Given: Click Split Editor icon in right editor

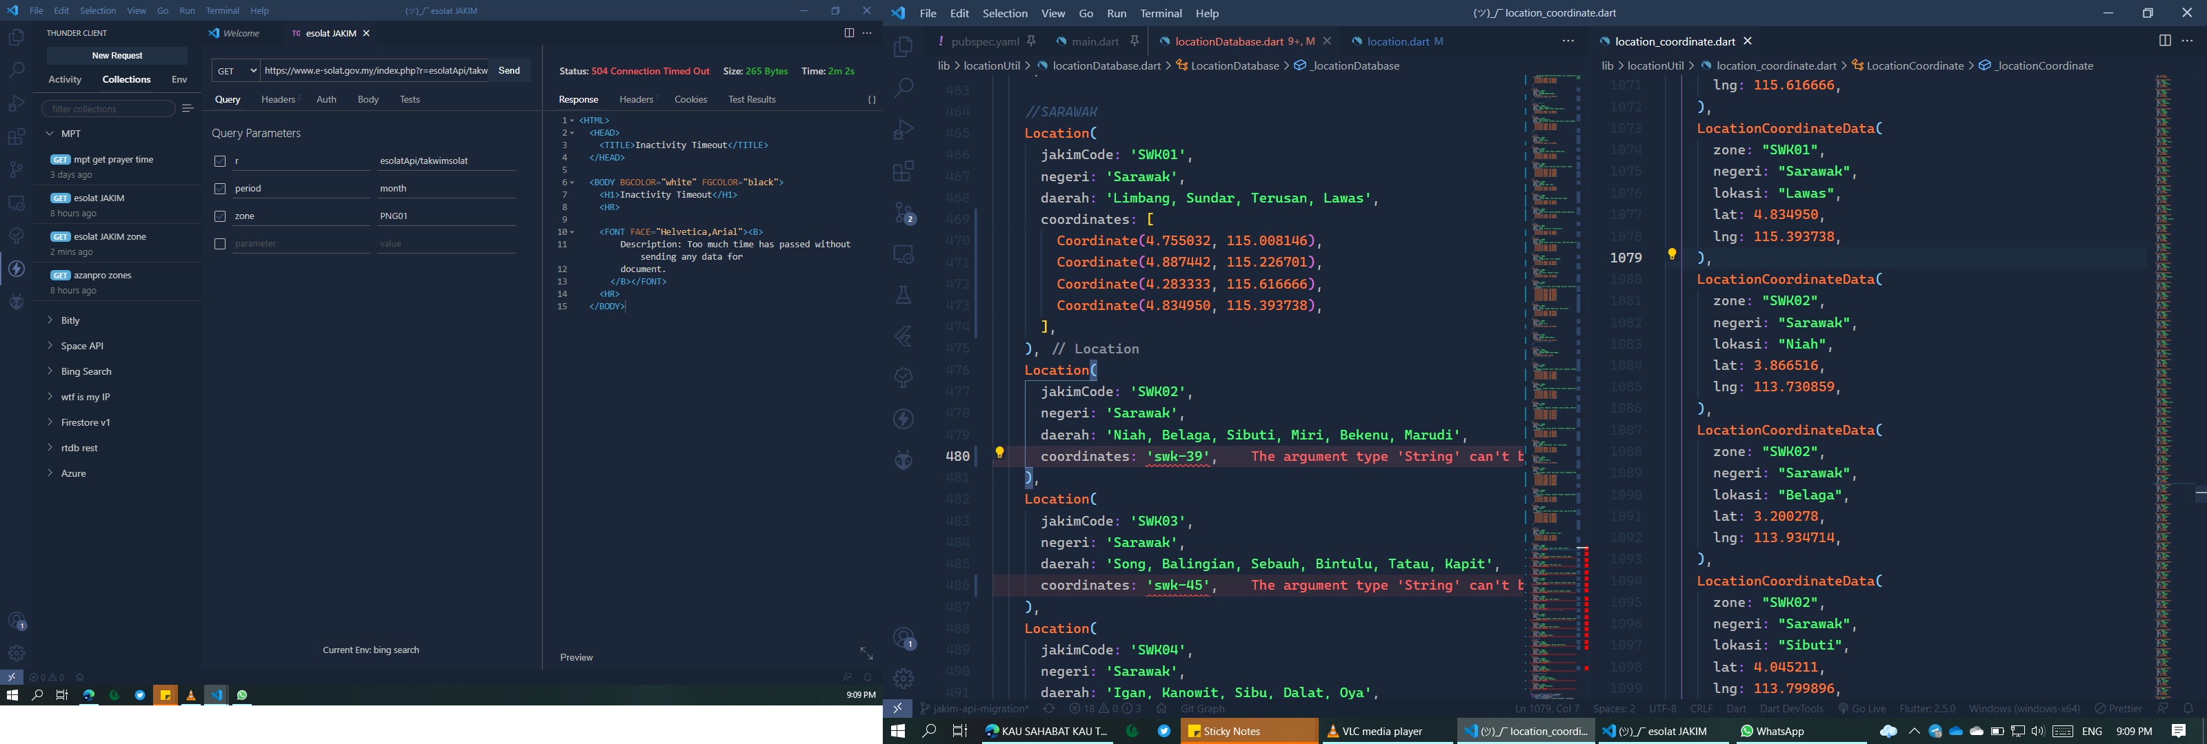Looking at the screenshot, I should pos(2164,40).
